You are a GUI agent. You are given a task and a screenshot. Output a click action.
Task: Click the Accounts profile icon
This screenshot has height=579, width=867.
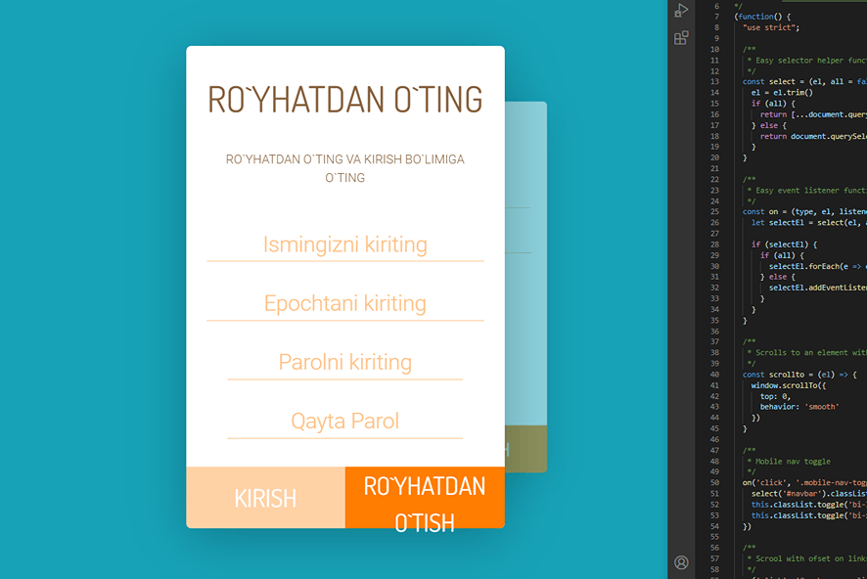pos(681,562)
